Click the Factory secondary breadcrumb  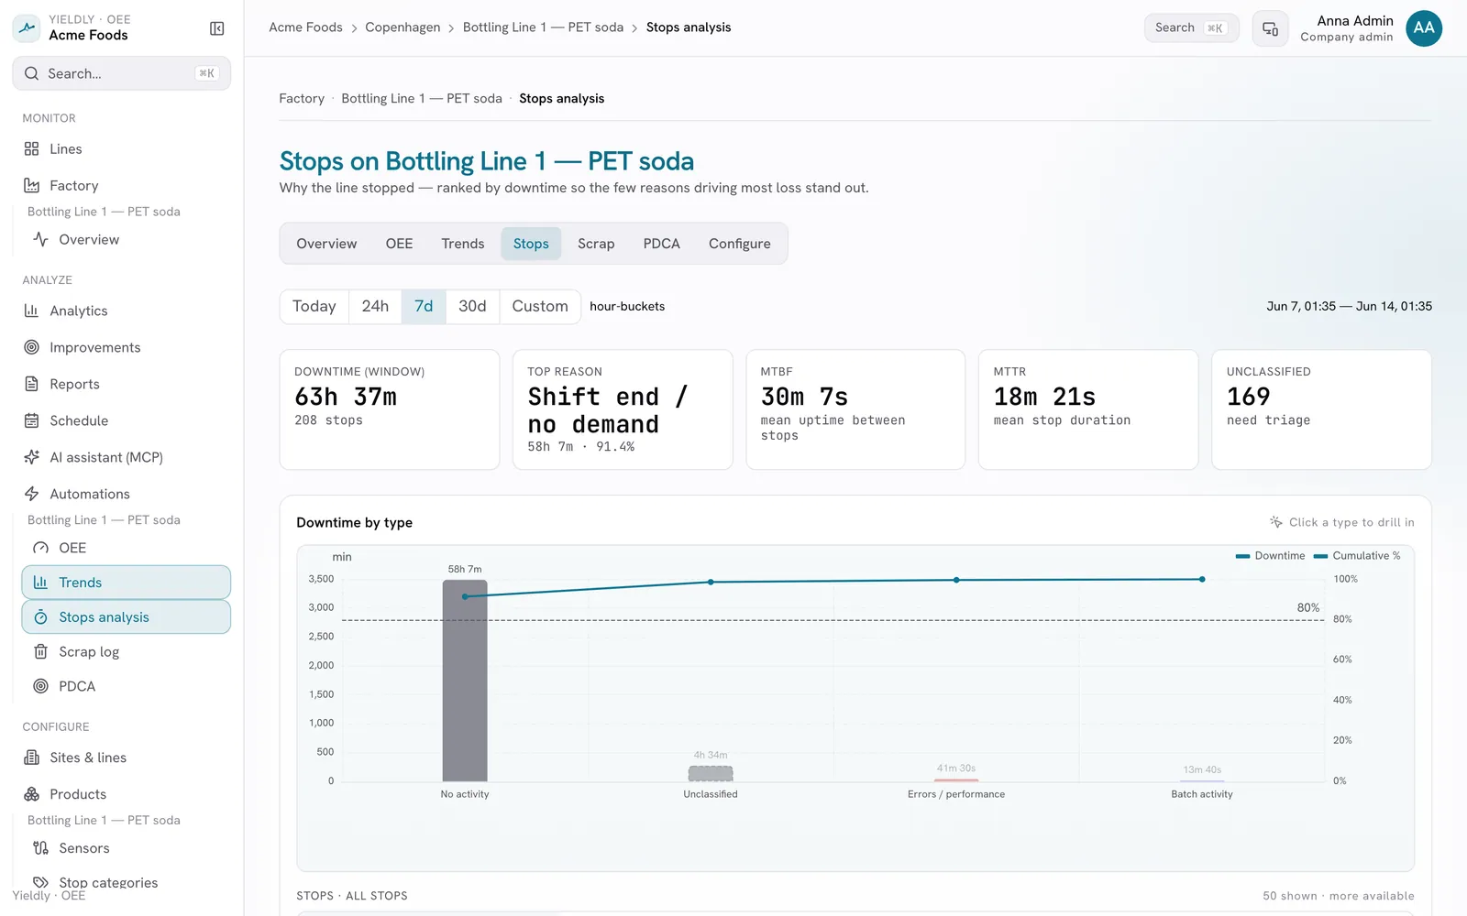tap(302, 99)
